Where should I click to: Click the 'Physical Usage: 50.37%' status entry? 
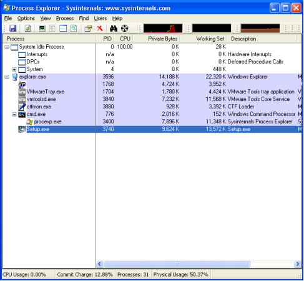pos(180,275)
